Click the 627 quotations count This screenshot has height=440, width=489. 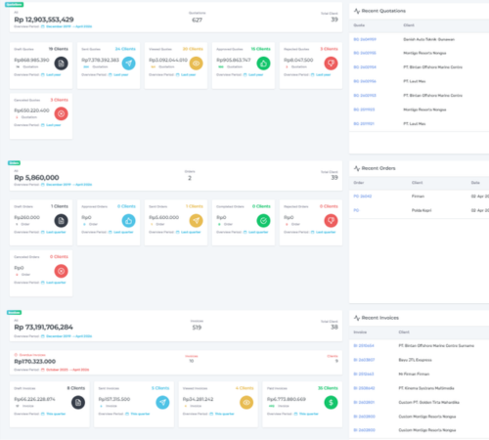pos(197,21)
